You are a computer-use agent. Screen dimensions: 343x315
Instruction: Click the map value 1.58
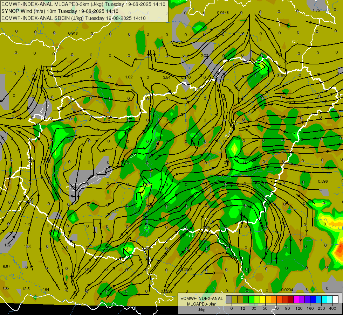(31, 160)
